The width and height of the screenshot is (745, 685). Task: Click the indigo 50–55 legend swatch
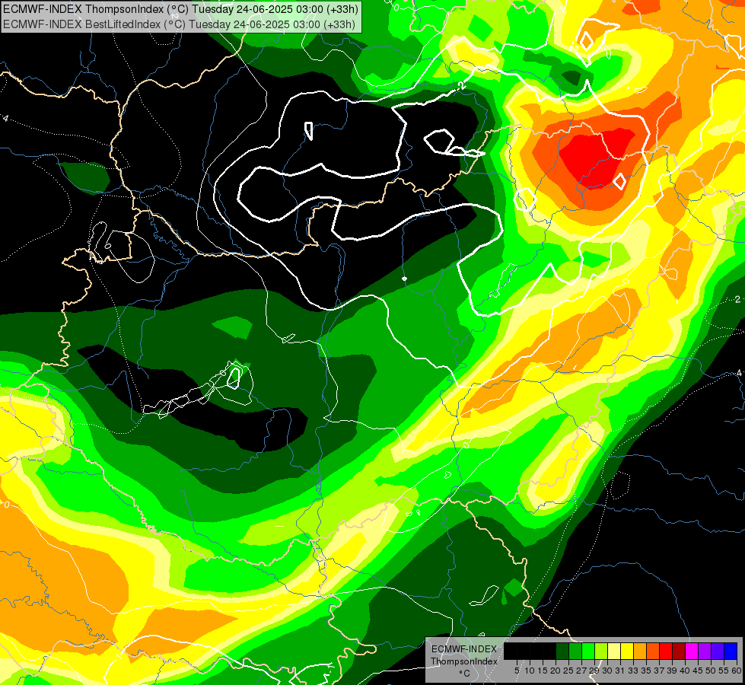click(718, 651)
